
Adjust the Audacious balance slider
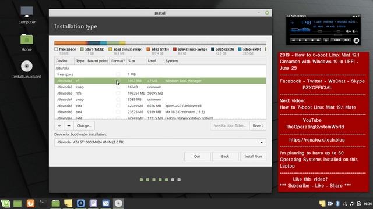pyautogui.click(x=339, y=31)
